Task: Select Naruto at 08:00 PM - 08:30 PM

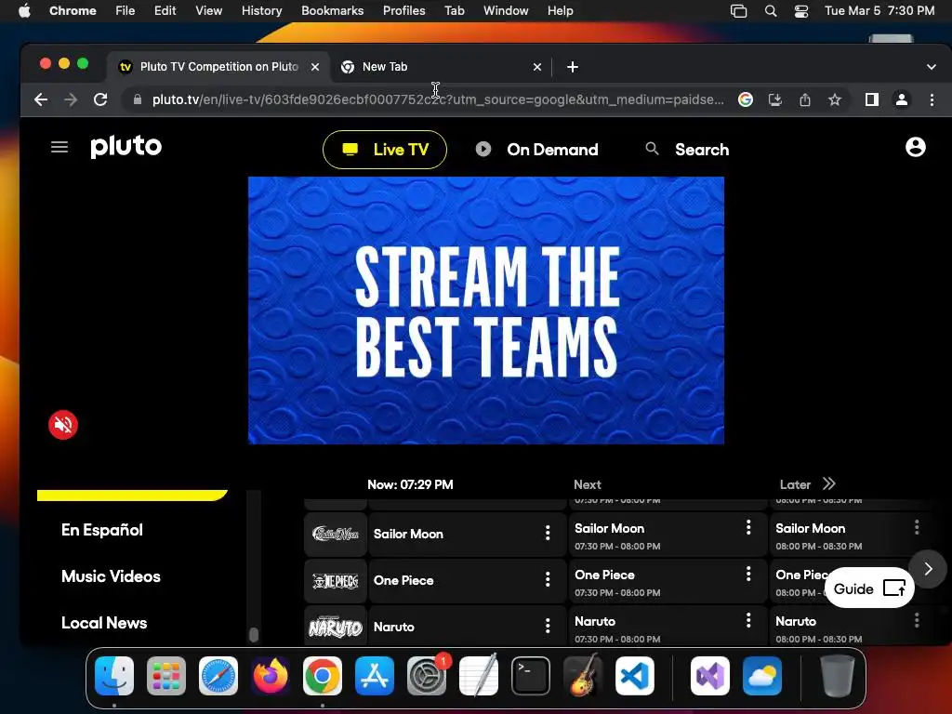Action: (x=850, y=627)
